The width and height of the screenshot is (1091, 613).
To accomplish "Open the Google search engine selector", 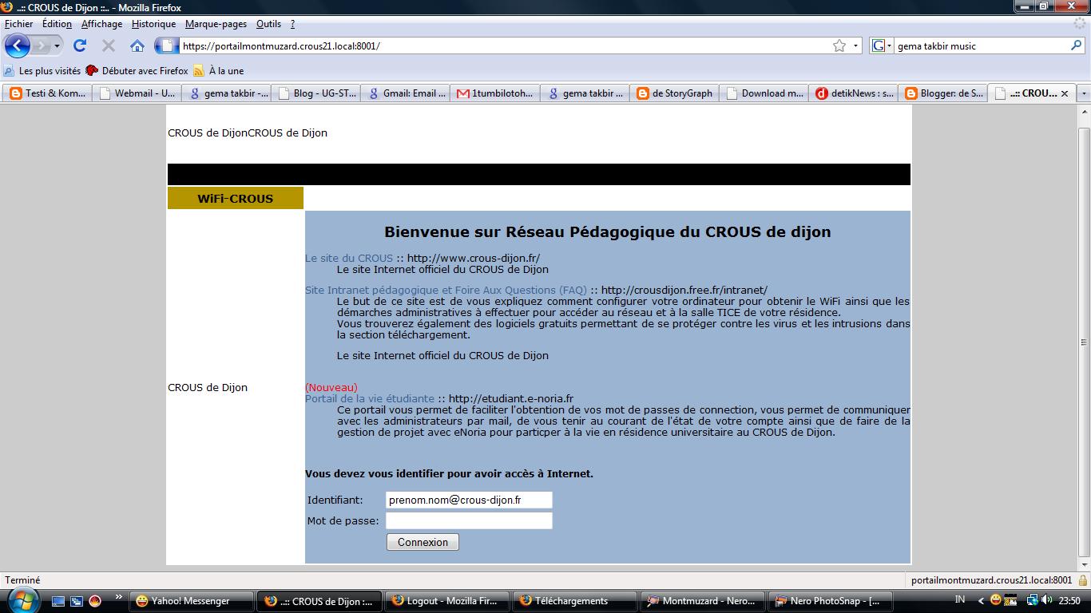I will 881,45.
